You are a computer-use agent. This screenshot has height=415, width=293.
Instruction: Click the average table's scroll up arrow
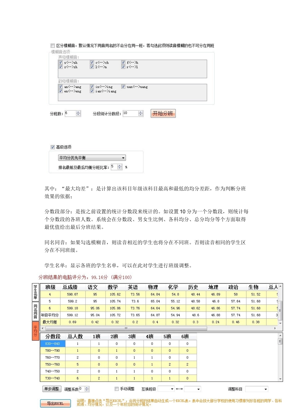(x=280, y=286)
